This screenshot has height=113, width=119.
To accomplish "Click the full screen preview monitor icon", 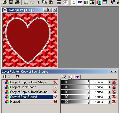I will tap(59, 2).
